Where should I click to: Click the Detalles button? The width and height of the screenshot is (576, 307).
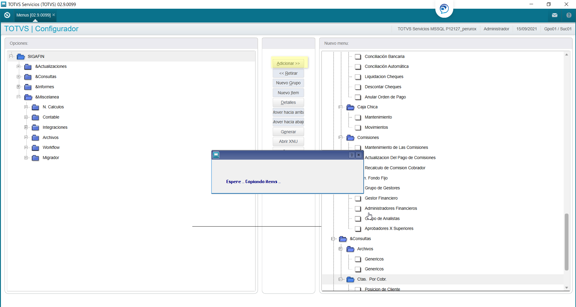(x=288, y=102)
